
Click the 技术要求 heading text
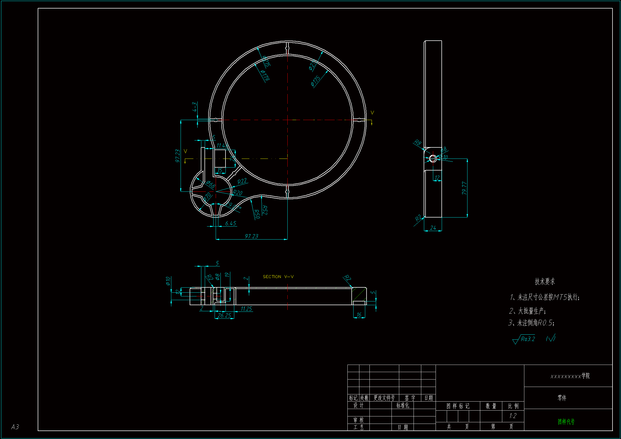(x=545, y=282)
